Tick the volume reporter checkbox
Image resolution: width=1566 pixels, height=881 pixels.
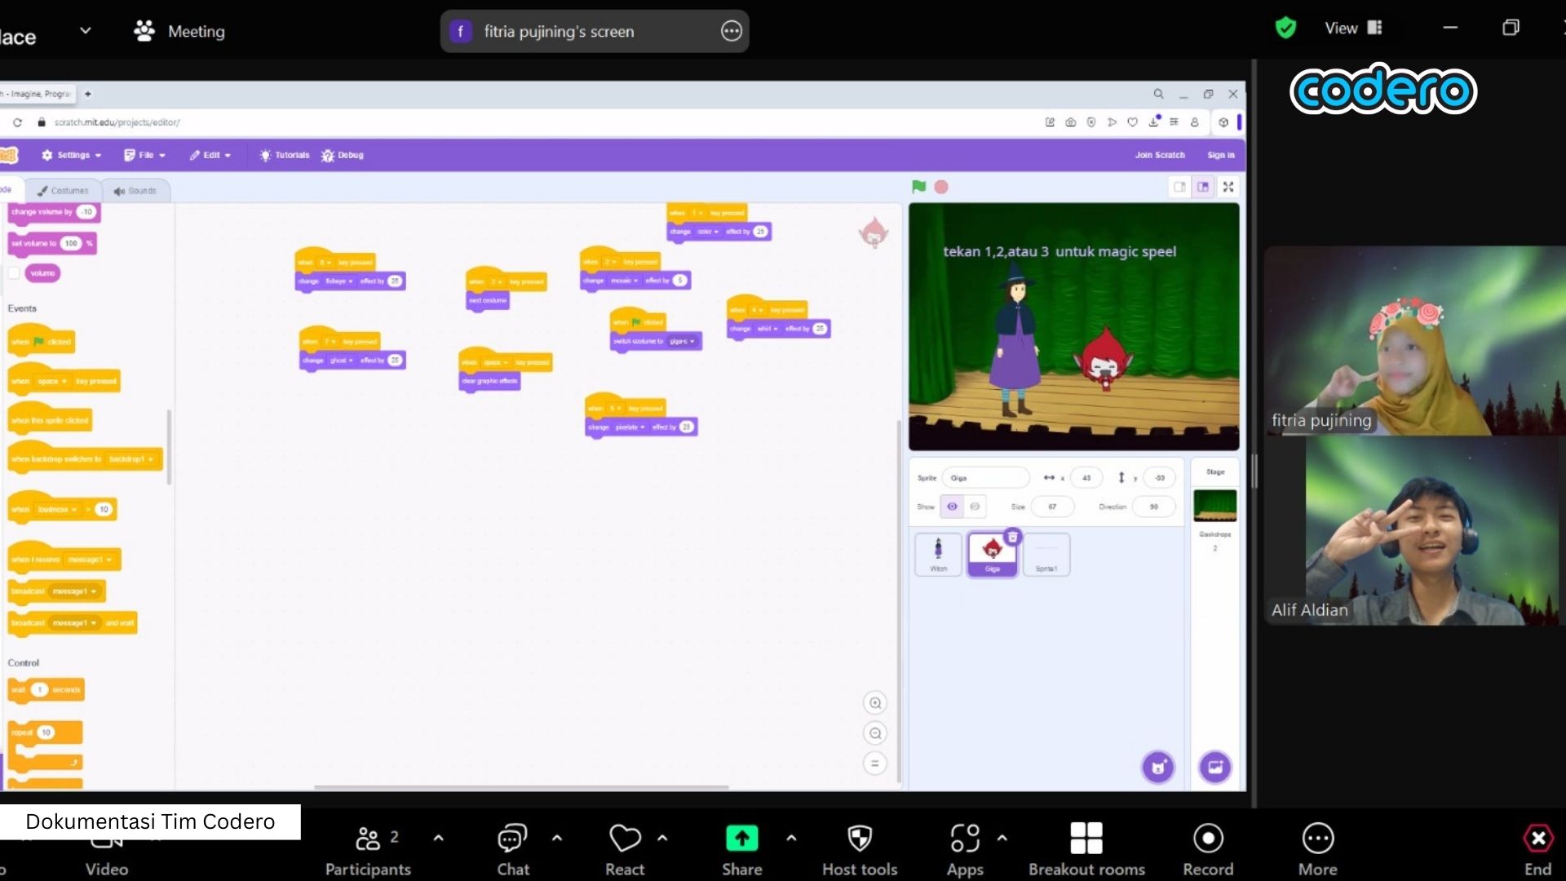pyautogui.click(x=14, y=273)
